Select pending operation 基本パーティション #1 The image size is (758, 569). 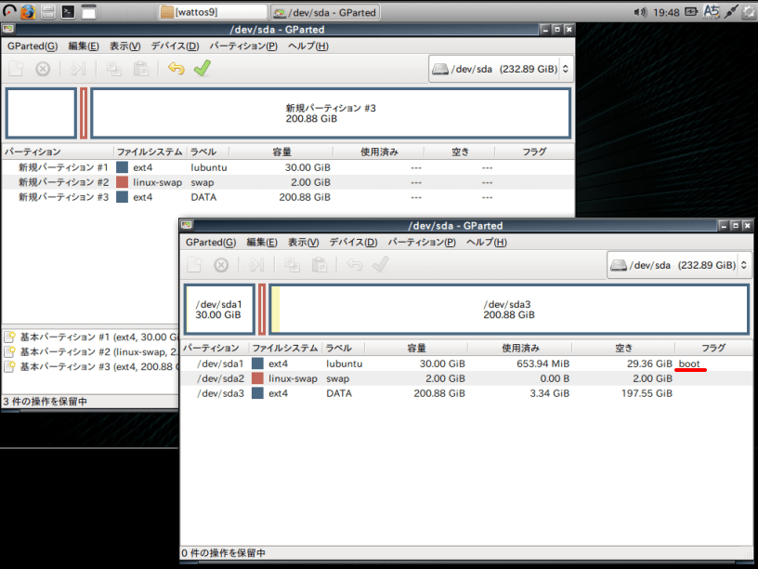pyautogui.click(x=91, y=337)
